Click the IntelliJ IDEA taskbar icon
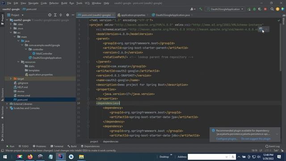Viewport: 286px width, 161px height. [x=61, y=157]
